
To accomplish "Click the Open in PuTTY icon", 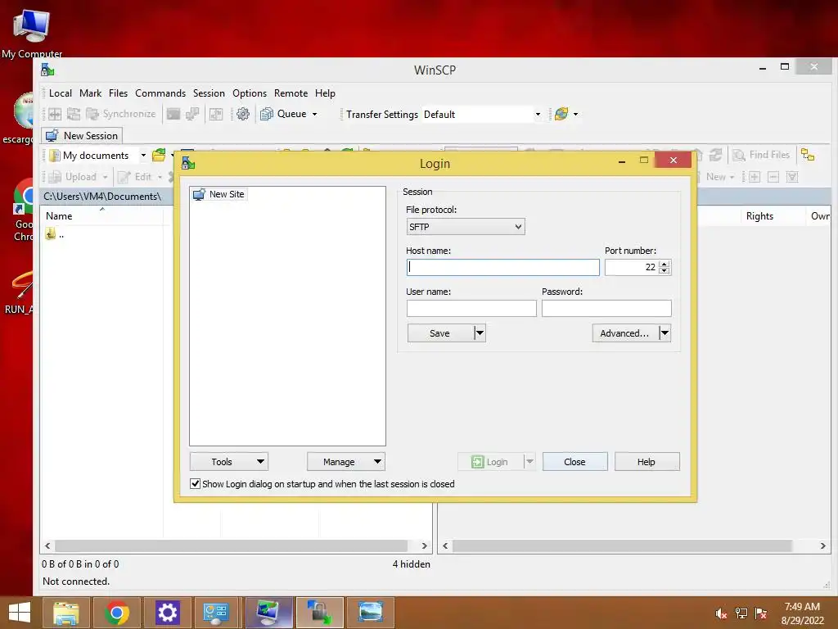I will point(191,114).
